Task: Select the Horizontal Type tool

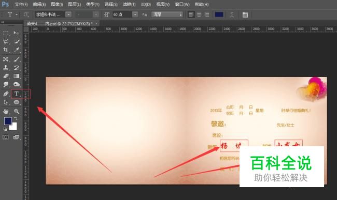Action: (x=17, y=94)
